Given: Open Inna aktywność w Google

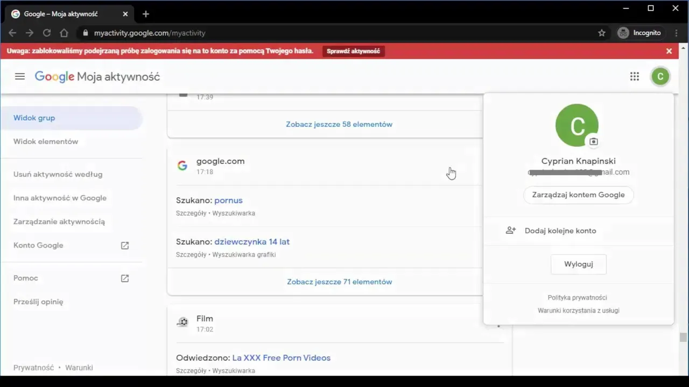Looking at the screenshot, I should click(x=60, y=198).
